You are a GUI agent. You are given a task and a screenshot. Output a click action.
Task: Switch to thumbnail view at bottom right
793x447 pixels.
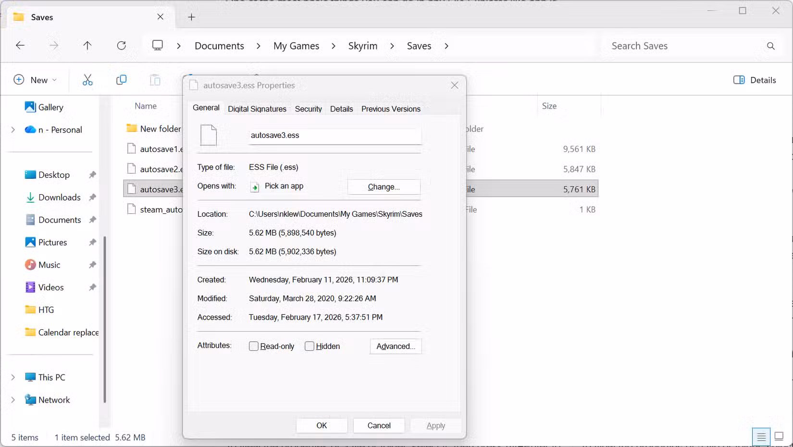[779, 437]
